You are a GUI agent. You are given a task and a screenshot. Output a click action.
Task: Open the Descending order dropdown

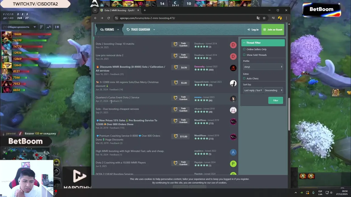tap(273, 90)
